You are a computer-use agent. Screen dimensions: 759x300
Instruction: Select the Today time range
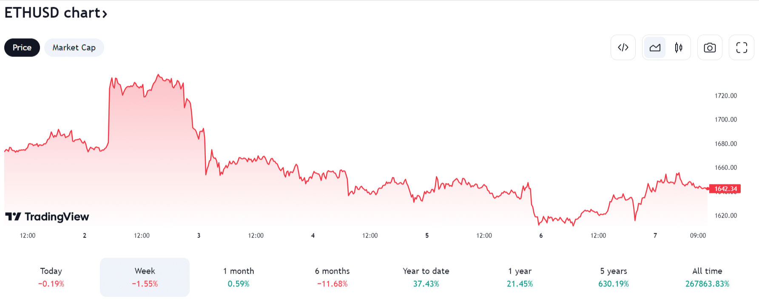(x=51, y=277)
